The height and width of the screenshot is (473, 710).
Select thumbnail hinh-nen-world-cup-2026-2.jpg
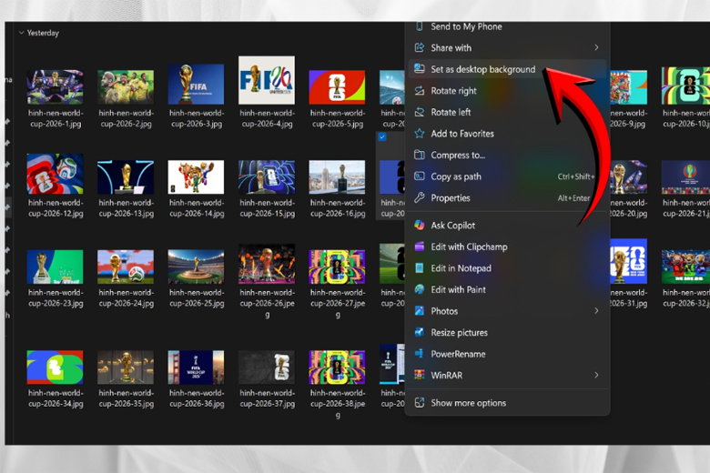pos(126,86)
